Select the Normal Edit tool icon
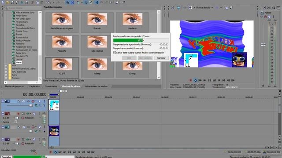Image resolution: width=282 pixels, height=158 pixels. pos(97,2)
